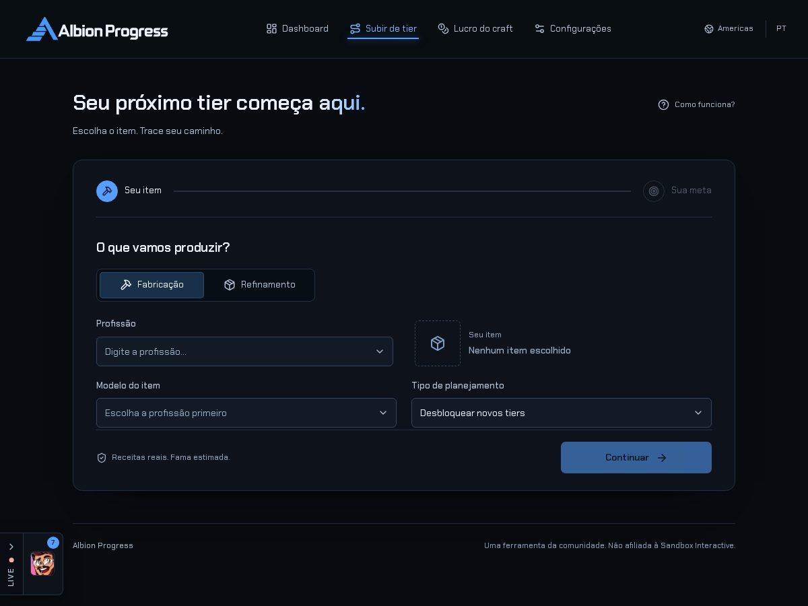Change server region from Americas
Screen dimensions: 808x606
[x=729, y=28]
